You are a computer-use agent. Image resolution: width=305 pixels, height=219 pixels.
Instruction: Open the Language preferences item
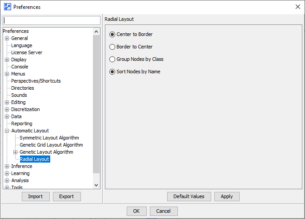[x=21, y=45]
